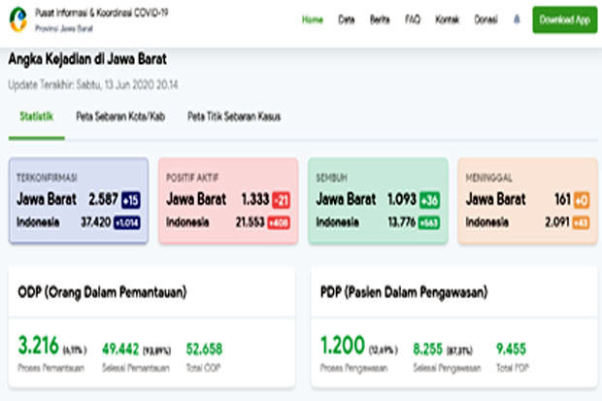Click the Jawa Barat value 1.093
602x401 pixels.
click(402, 199)
